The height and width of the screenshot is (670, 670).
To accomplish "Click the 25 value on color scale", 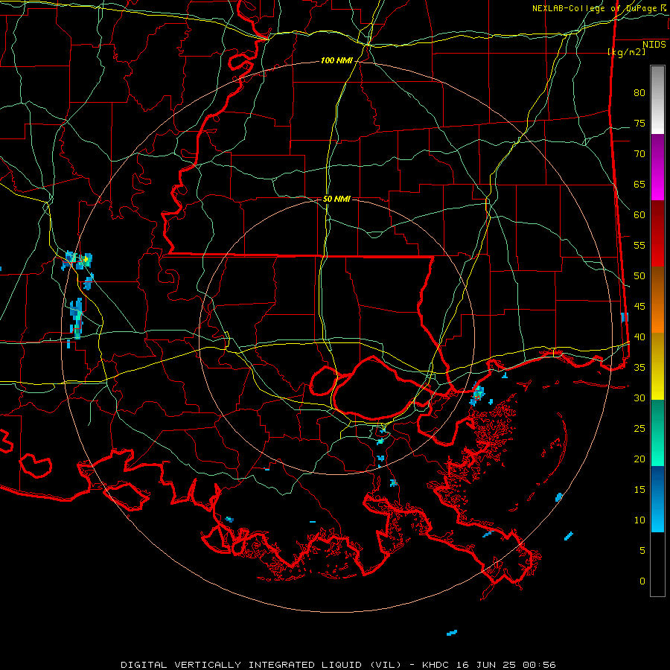I will click(x=639, y=429).
